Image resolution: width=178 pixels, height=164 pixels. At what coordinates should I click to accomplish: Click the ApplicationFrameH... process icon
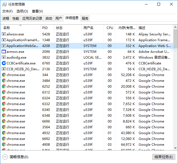4,40
